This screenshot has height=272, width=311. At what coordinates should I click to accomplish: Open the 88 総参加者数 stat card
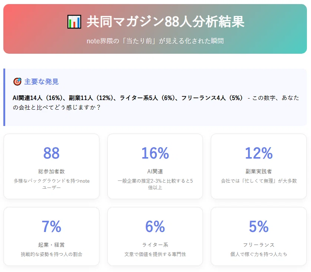coord(52,166)
